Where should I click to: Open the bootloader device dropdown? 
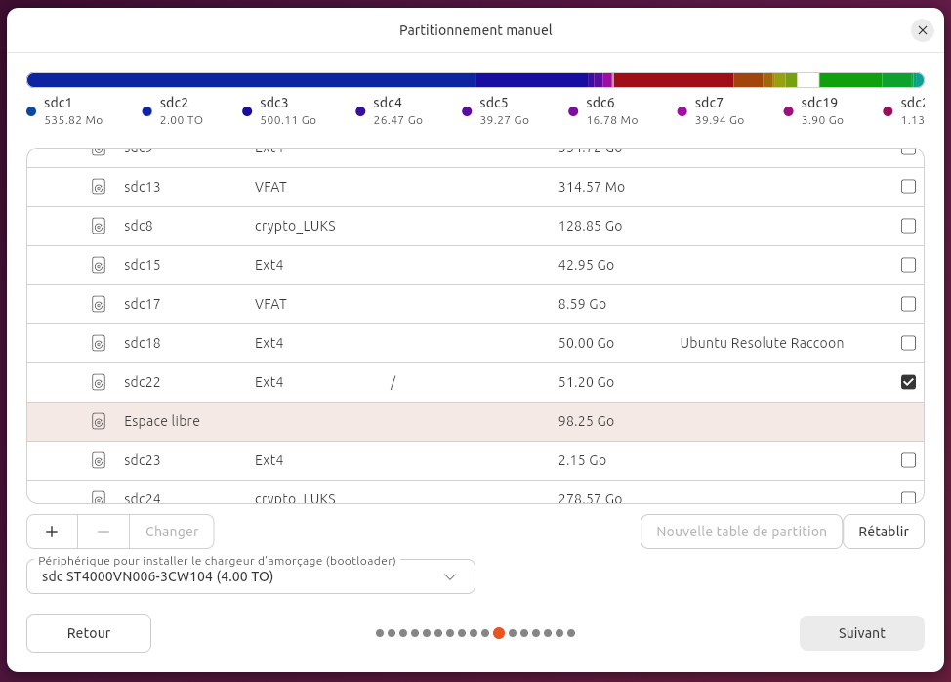point(251,576)
